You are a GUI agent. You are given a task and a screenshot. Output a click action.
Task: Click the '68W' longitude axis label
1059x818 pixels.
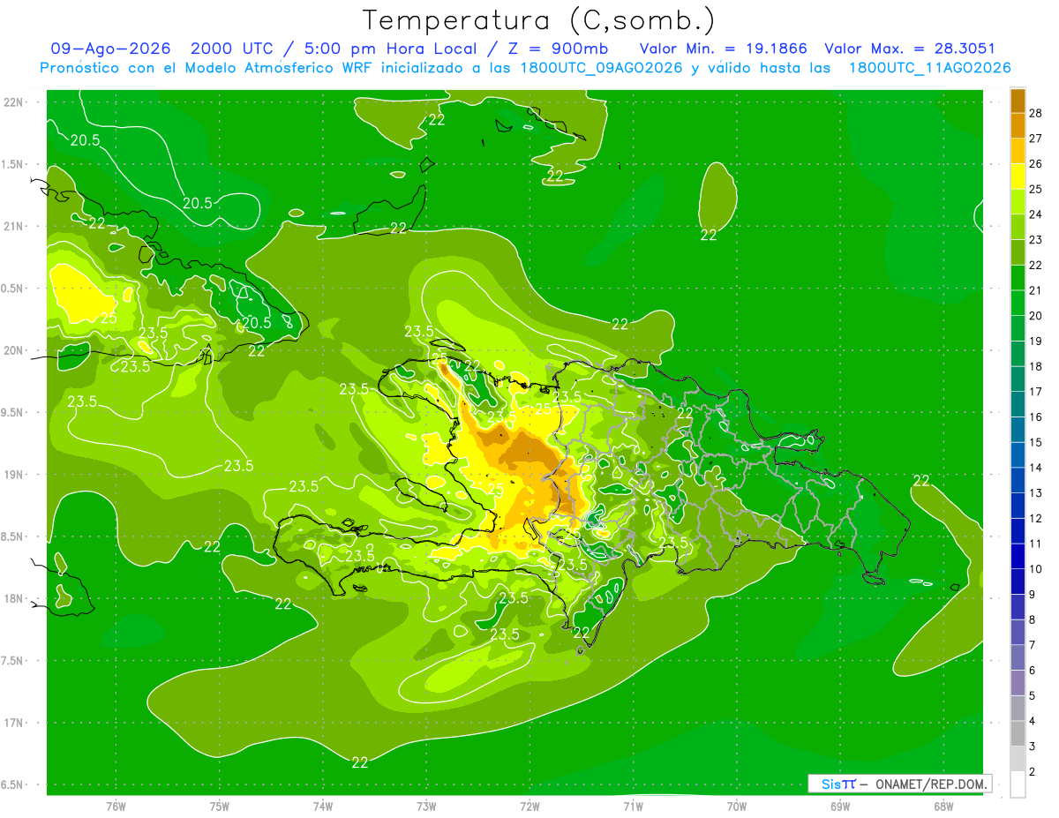pos(943,807)
